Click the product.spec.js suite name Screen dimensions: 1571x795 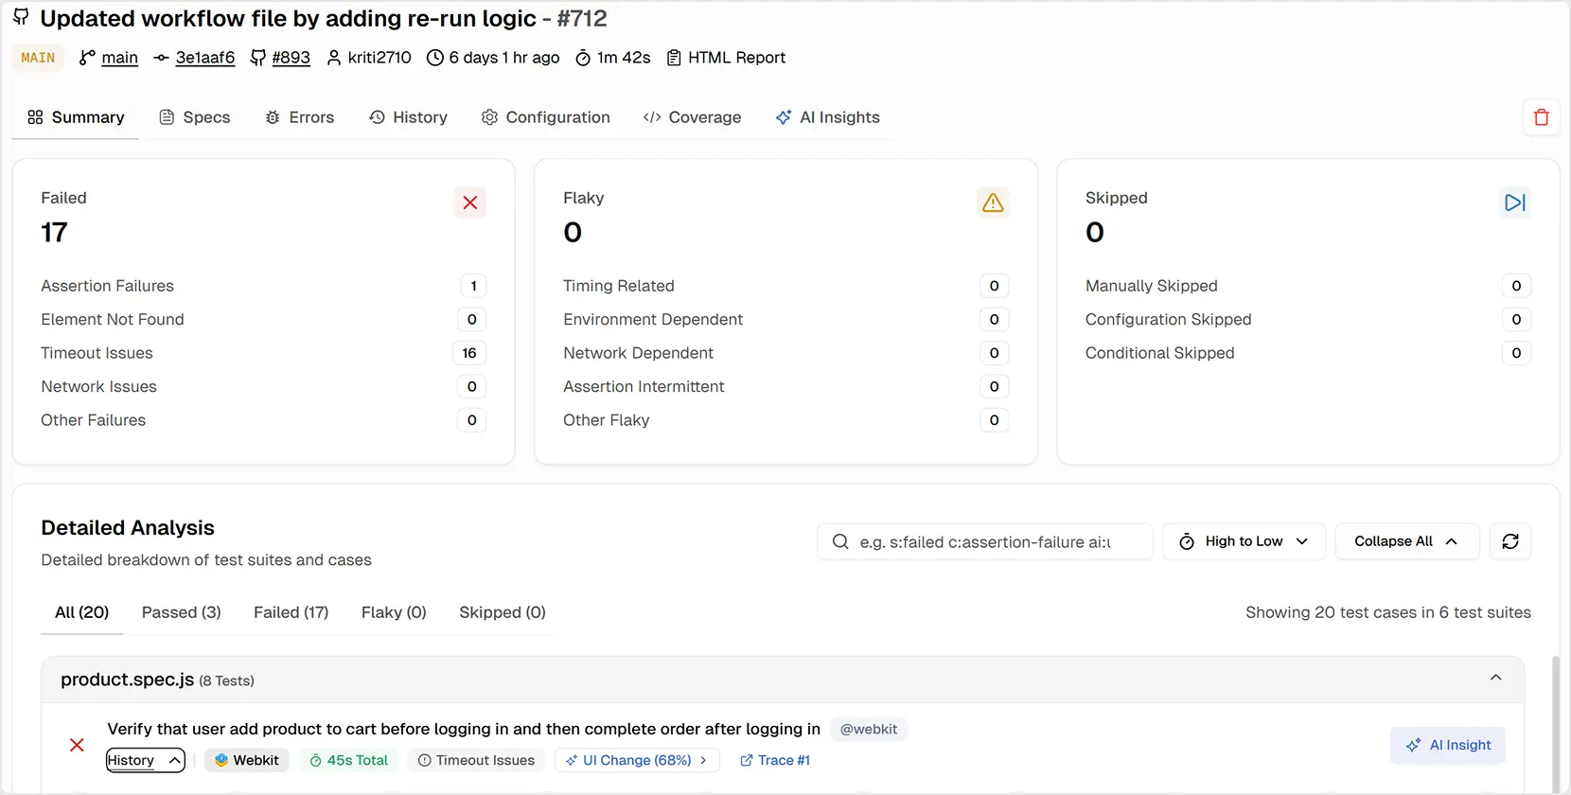(128, 680)
